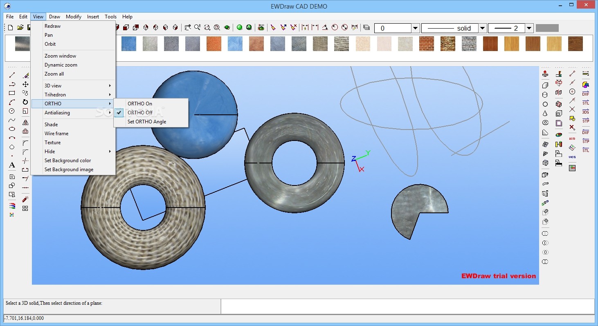Click the Extrude icon with red arrow

(545, 74)
